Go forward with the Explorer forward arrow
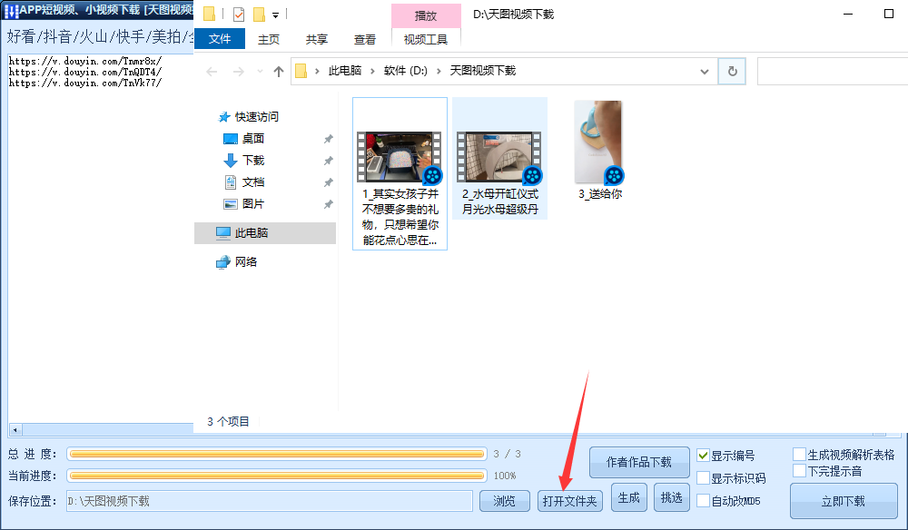 point(238,72)
